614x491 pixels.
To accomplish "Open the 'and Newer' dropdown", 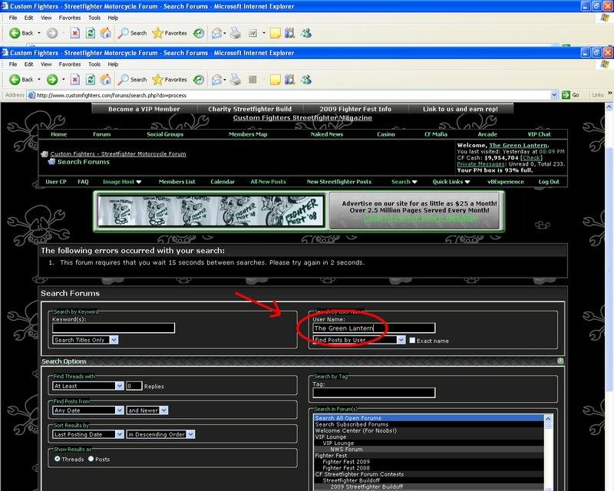I will (147, 410).
